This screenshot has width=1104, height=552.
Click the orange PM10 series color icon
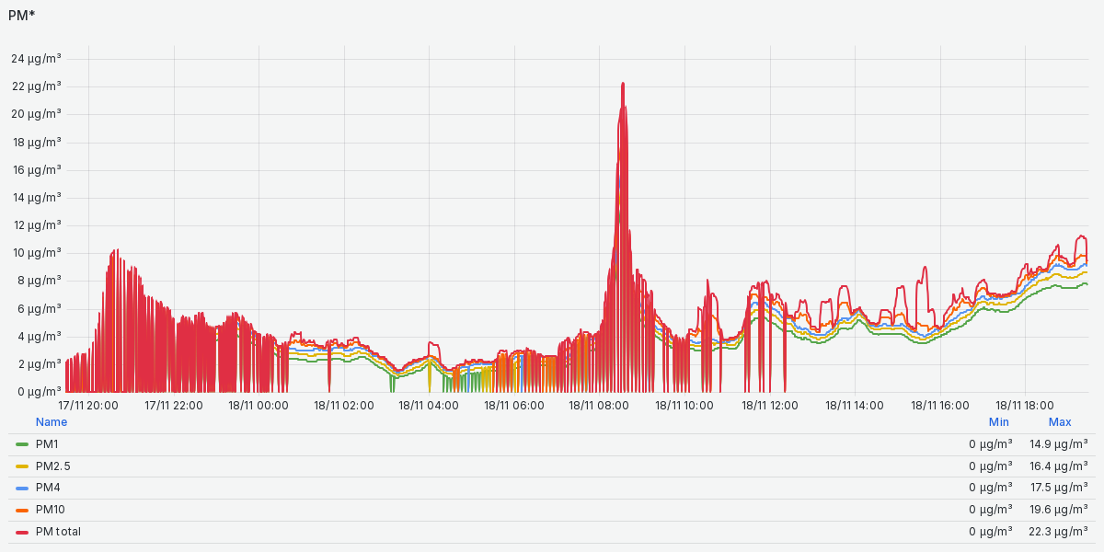(22, 510)
